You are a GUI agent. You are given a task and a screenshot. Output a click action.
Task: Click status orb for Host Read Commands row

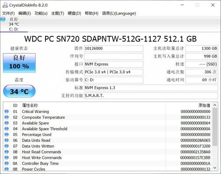pos(7,152)
